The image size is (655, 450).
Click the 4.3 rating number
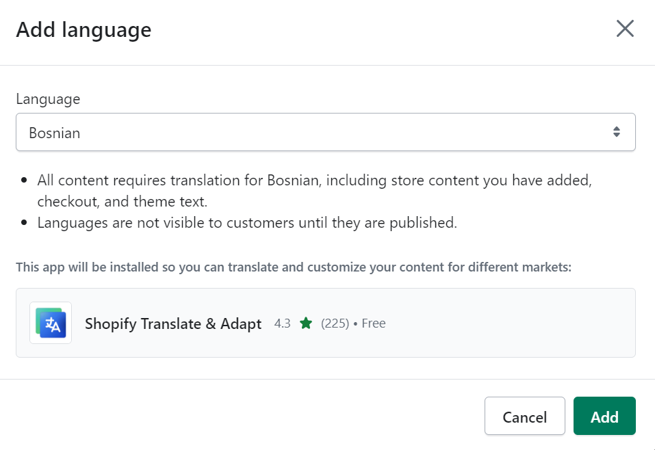pos(282,323)
